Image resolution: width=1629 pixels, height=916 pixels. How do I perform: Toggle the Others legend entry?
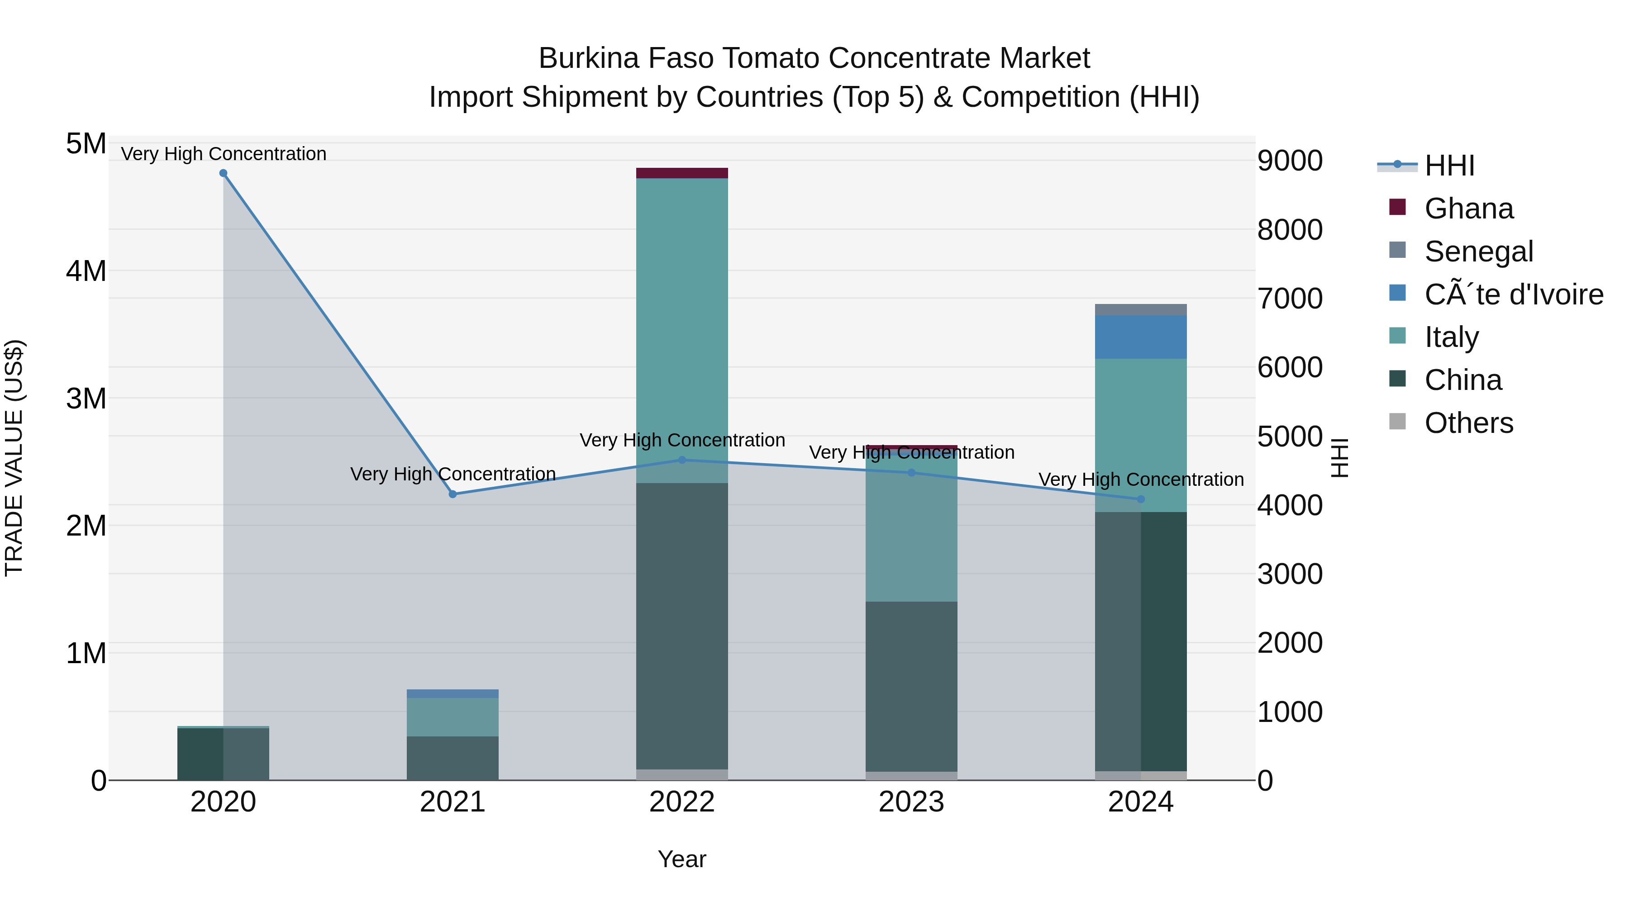pyautogui.click(x=1451, y=422)
